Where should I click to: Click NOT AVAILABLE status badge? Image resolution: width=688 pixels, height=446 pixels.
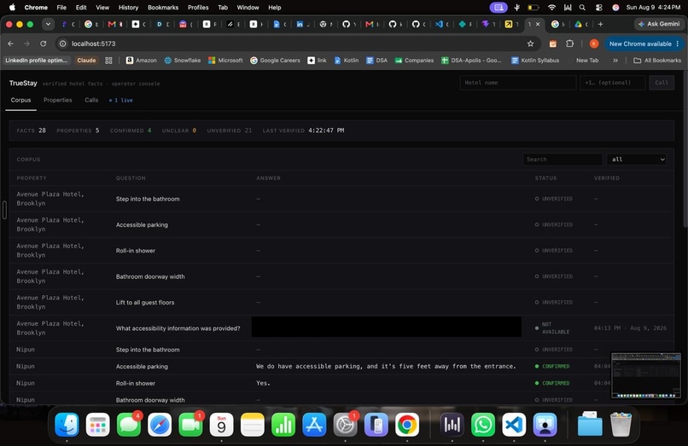click(552, 328)
